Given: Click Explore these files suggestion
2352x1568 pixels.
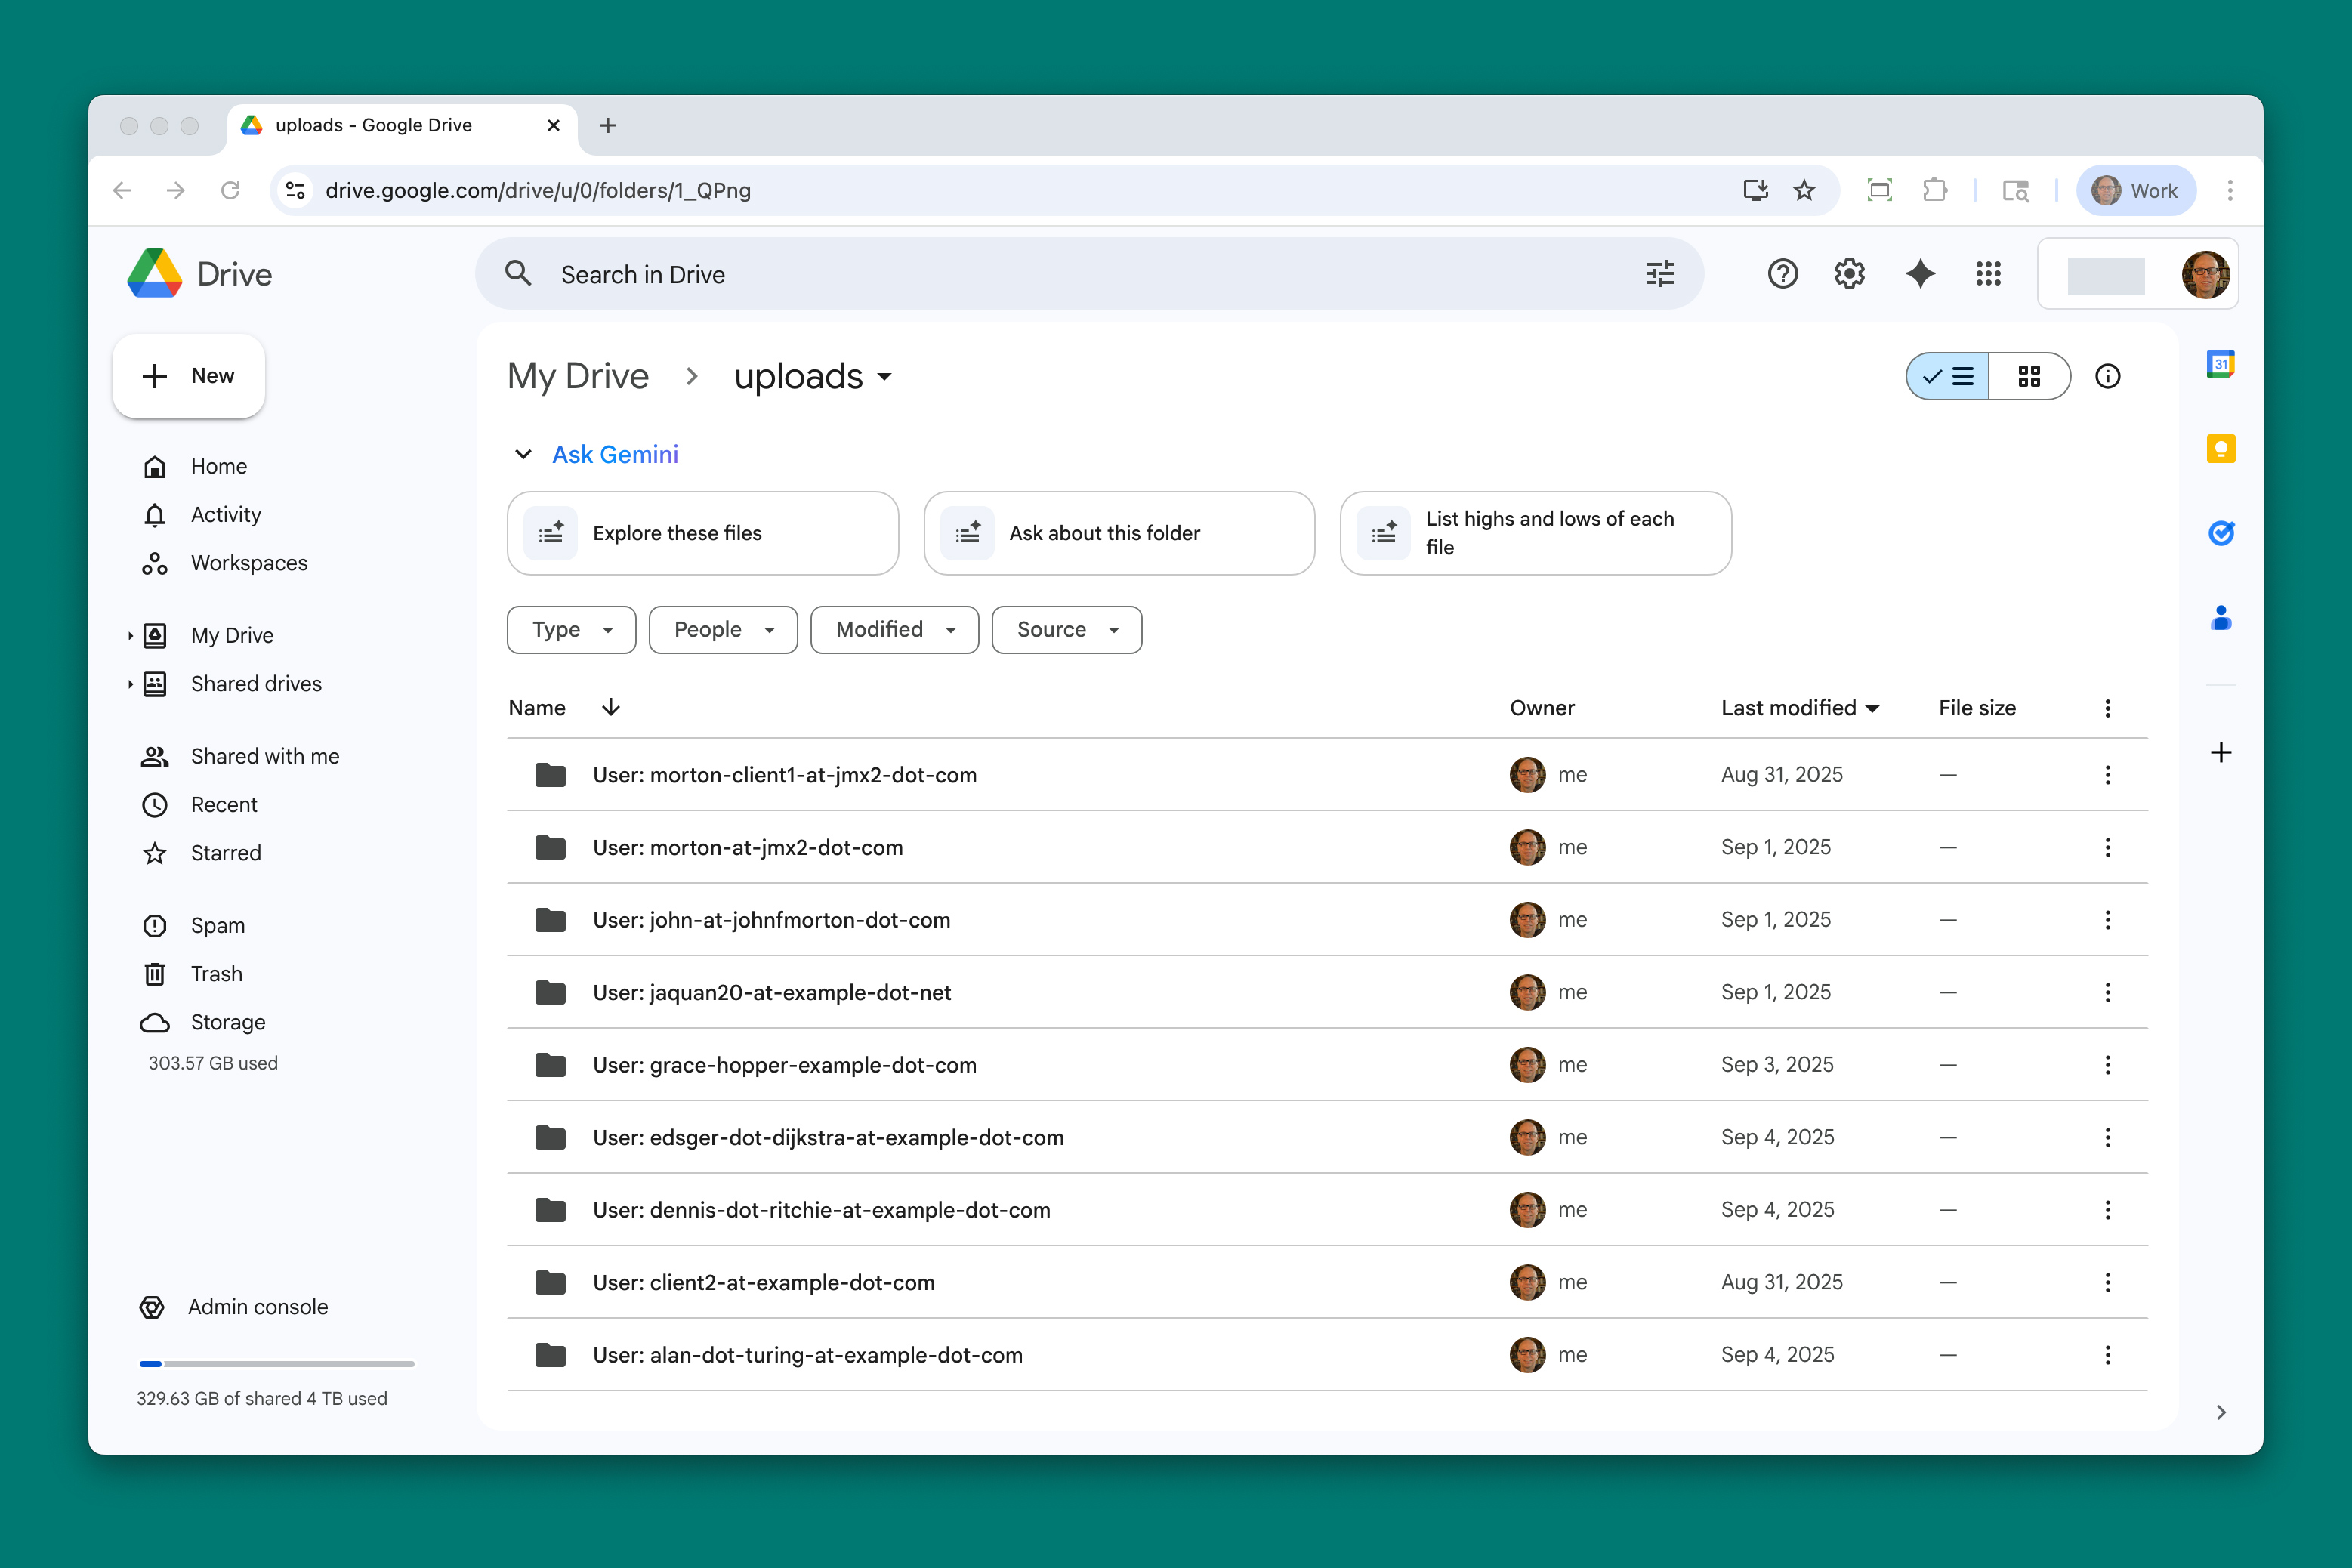Looking at the screenshot, I should click(702, 534).
